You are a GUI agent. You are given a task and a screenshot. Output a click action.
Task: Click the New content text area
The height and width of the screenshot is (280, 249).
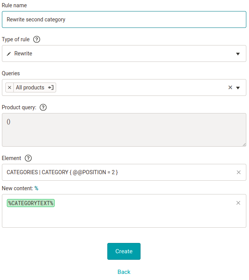point(124,211)
